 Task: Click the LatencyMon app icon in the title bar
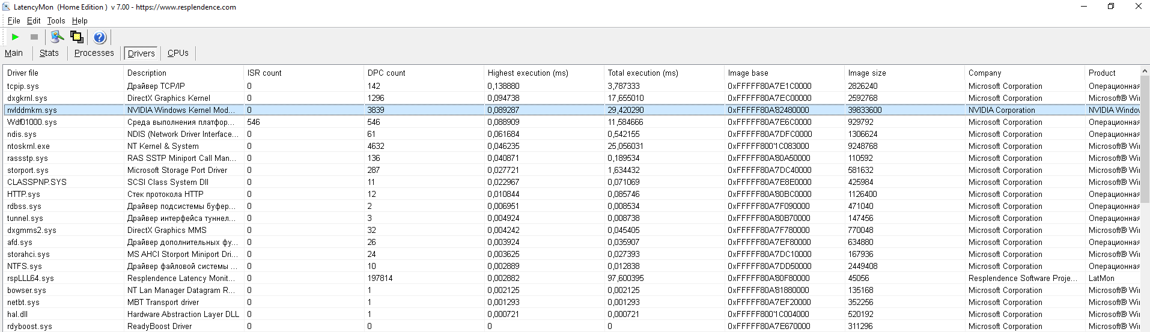click(x=7, y=7)
